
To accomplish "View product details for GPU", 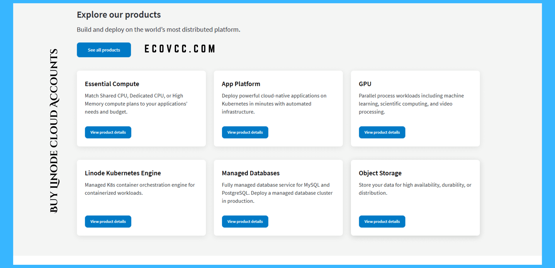I will point(382,132).
